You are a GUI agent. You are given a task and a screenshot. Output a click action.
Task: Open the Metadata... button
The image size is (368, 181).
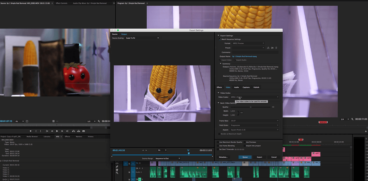click(223, 157)
